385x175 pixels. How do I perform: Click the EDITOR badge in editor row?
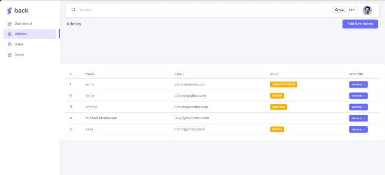click(277, 96)
